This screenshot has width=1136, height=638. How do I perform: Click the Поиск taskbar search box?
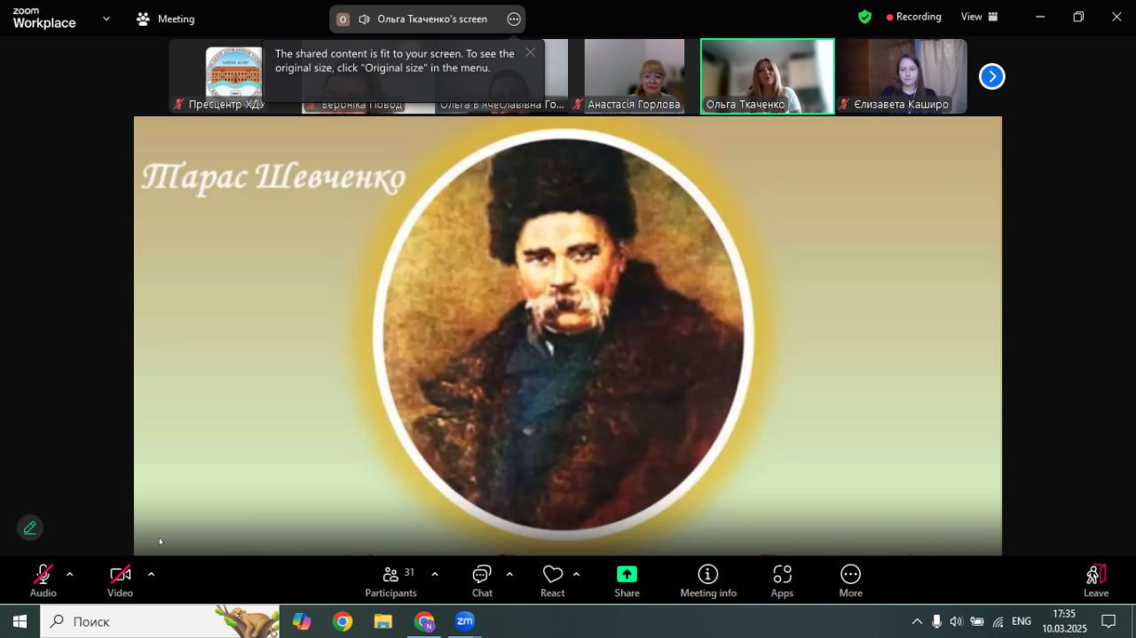tap(160, 621)
